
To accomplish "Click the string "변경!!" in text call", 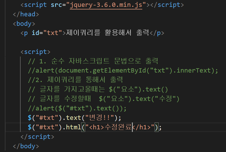I will (x=100, y=118).
